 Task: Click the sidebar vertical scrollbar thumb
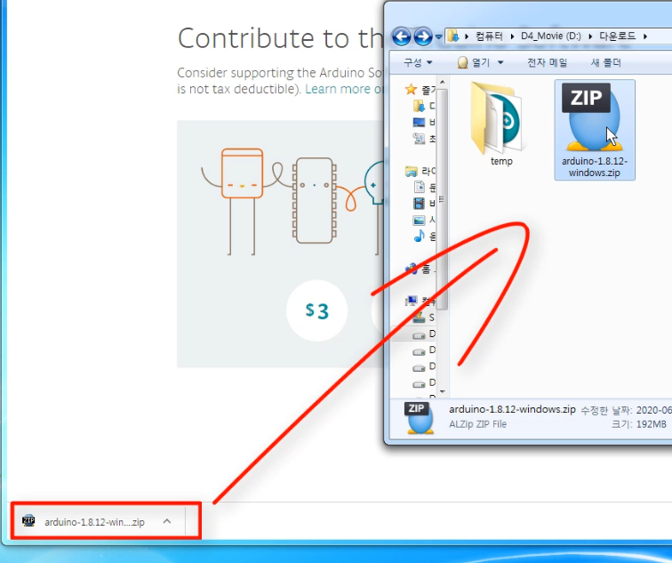click(x=443, y=198)
